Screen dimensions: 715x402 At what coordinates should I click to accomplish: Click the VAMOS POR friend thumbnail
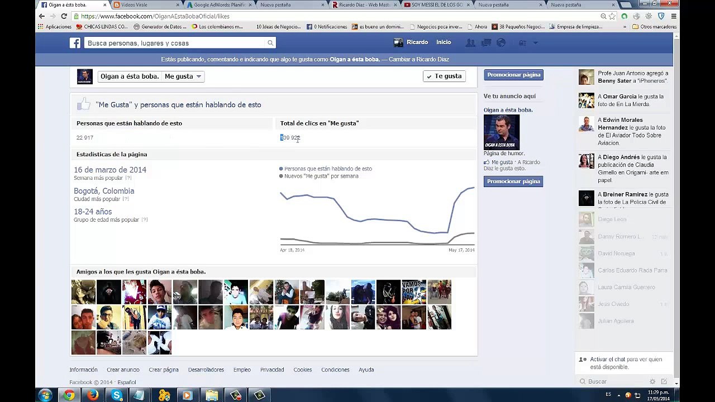coord(414,292)
